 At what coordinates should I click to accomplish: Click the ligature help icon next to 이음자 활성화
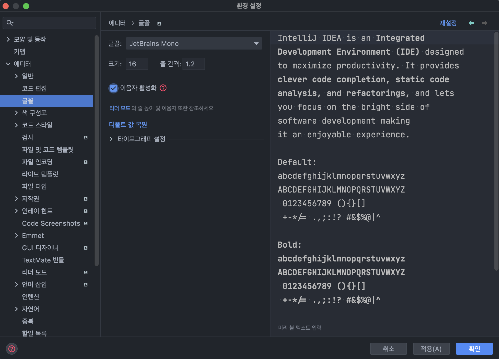coord(163,88)
